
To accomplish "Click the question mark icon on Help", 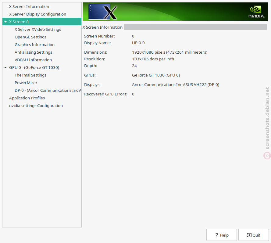I will click(x=216, y=235).
